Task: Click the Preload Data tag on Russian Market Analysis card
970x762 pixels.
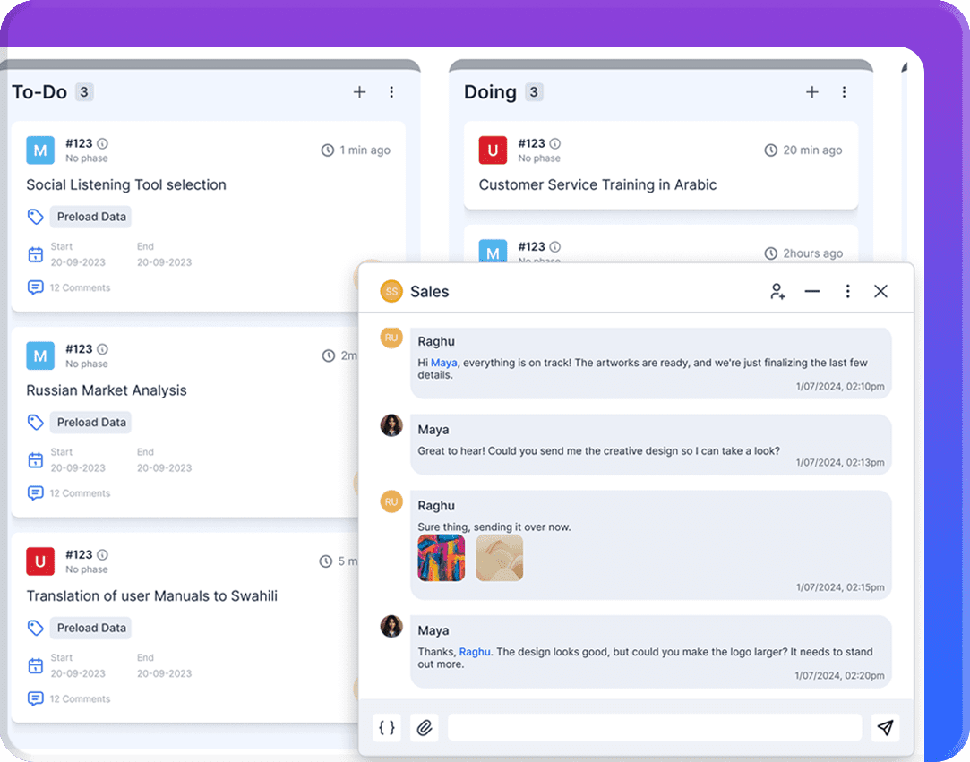Action: (x=91, y=422)
